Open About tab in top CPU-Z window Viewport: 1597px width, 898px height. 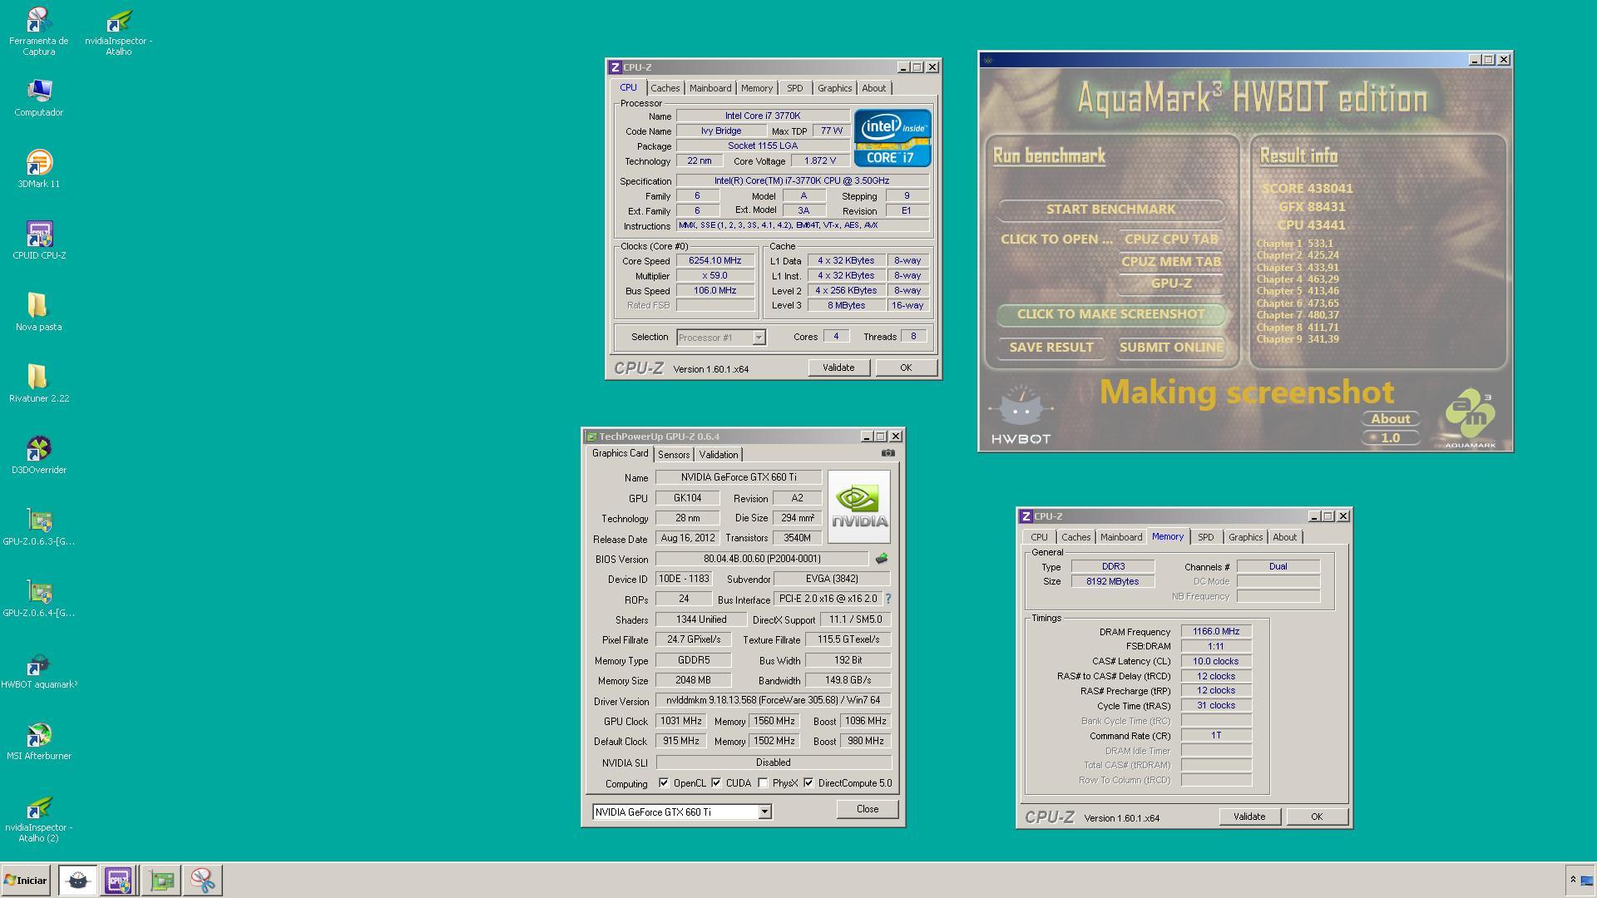click(873, 88)
